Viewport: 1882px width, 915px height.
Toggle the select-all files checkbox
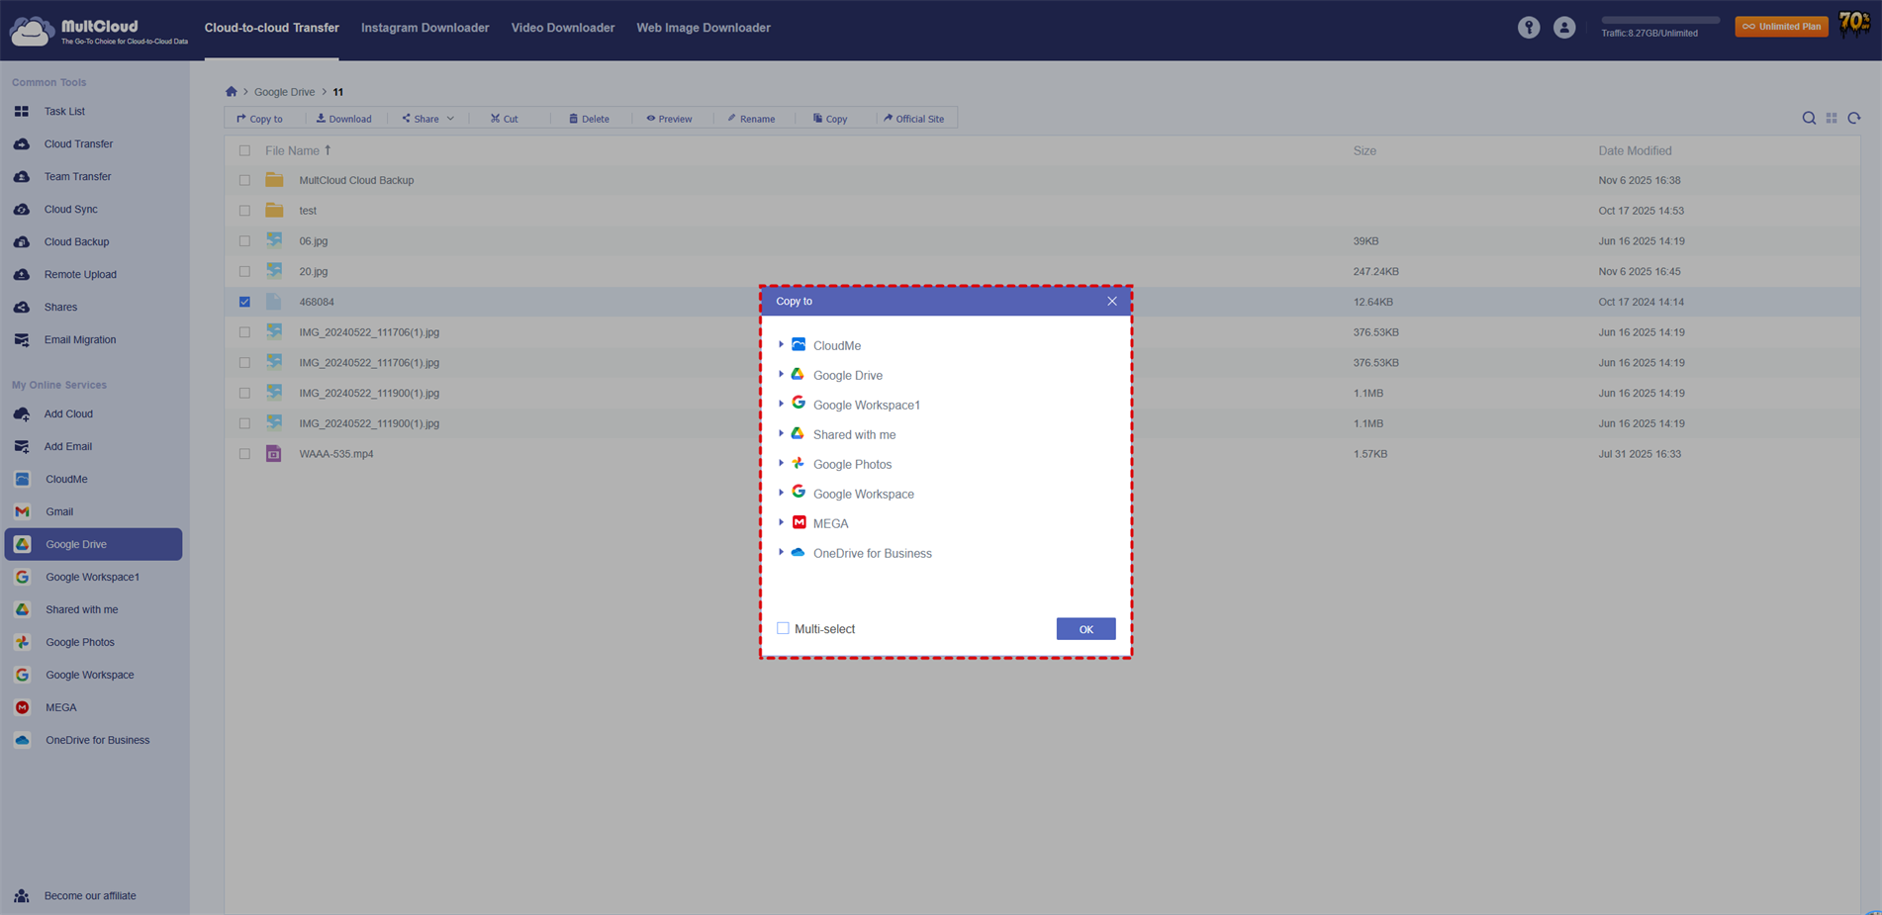point(244,151)
